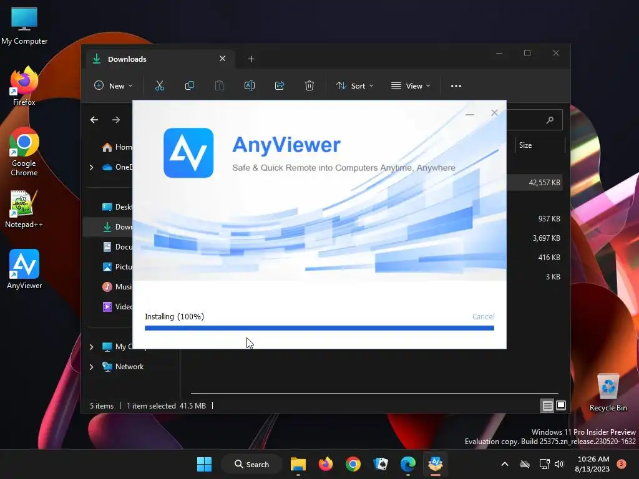Open Music in the navigation pane
This screenshot has width=639, height=479.
tap(117, 287)
